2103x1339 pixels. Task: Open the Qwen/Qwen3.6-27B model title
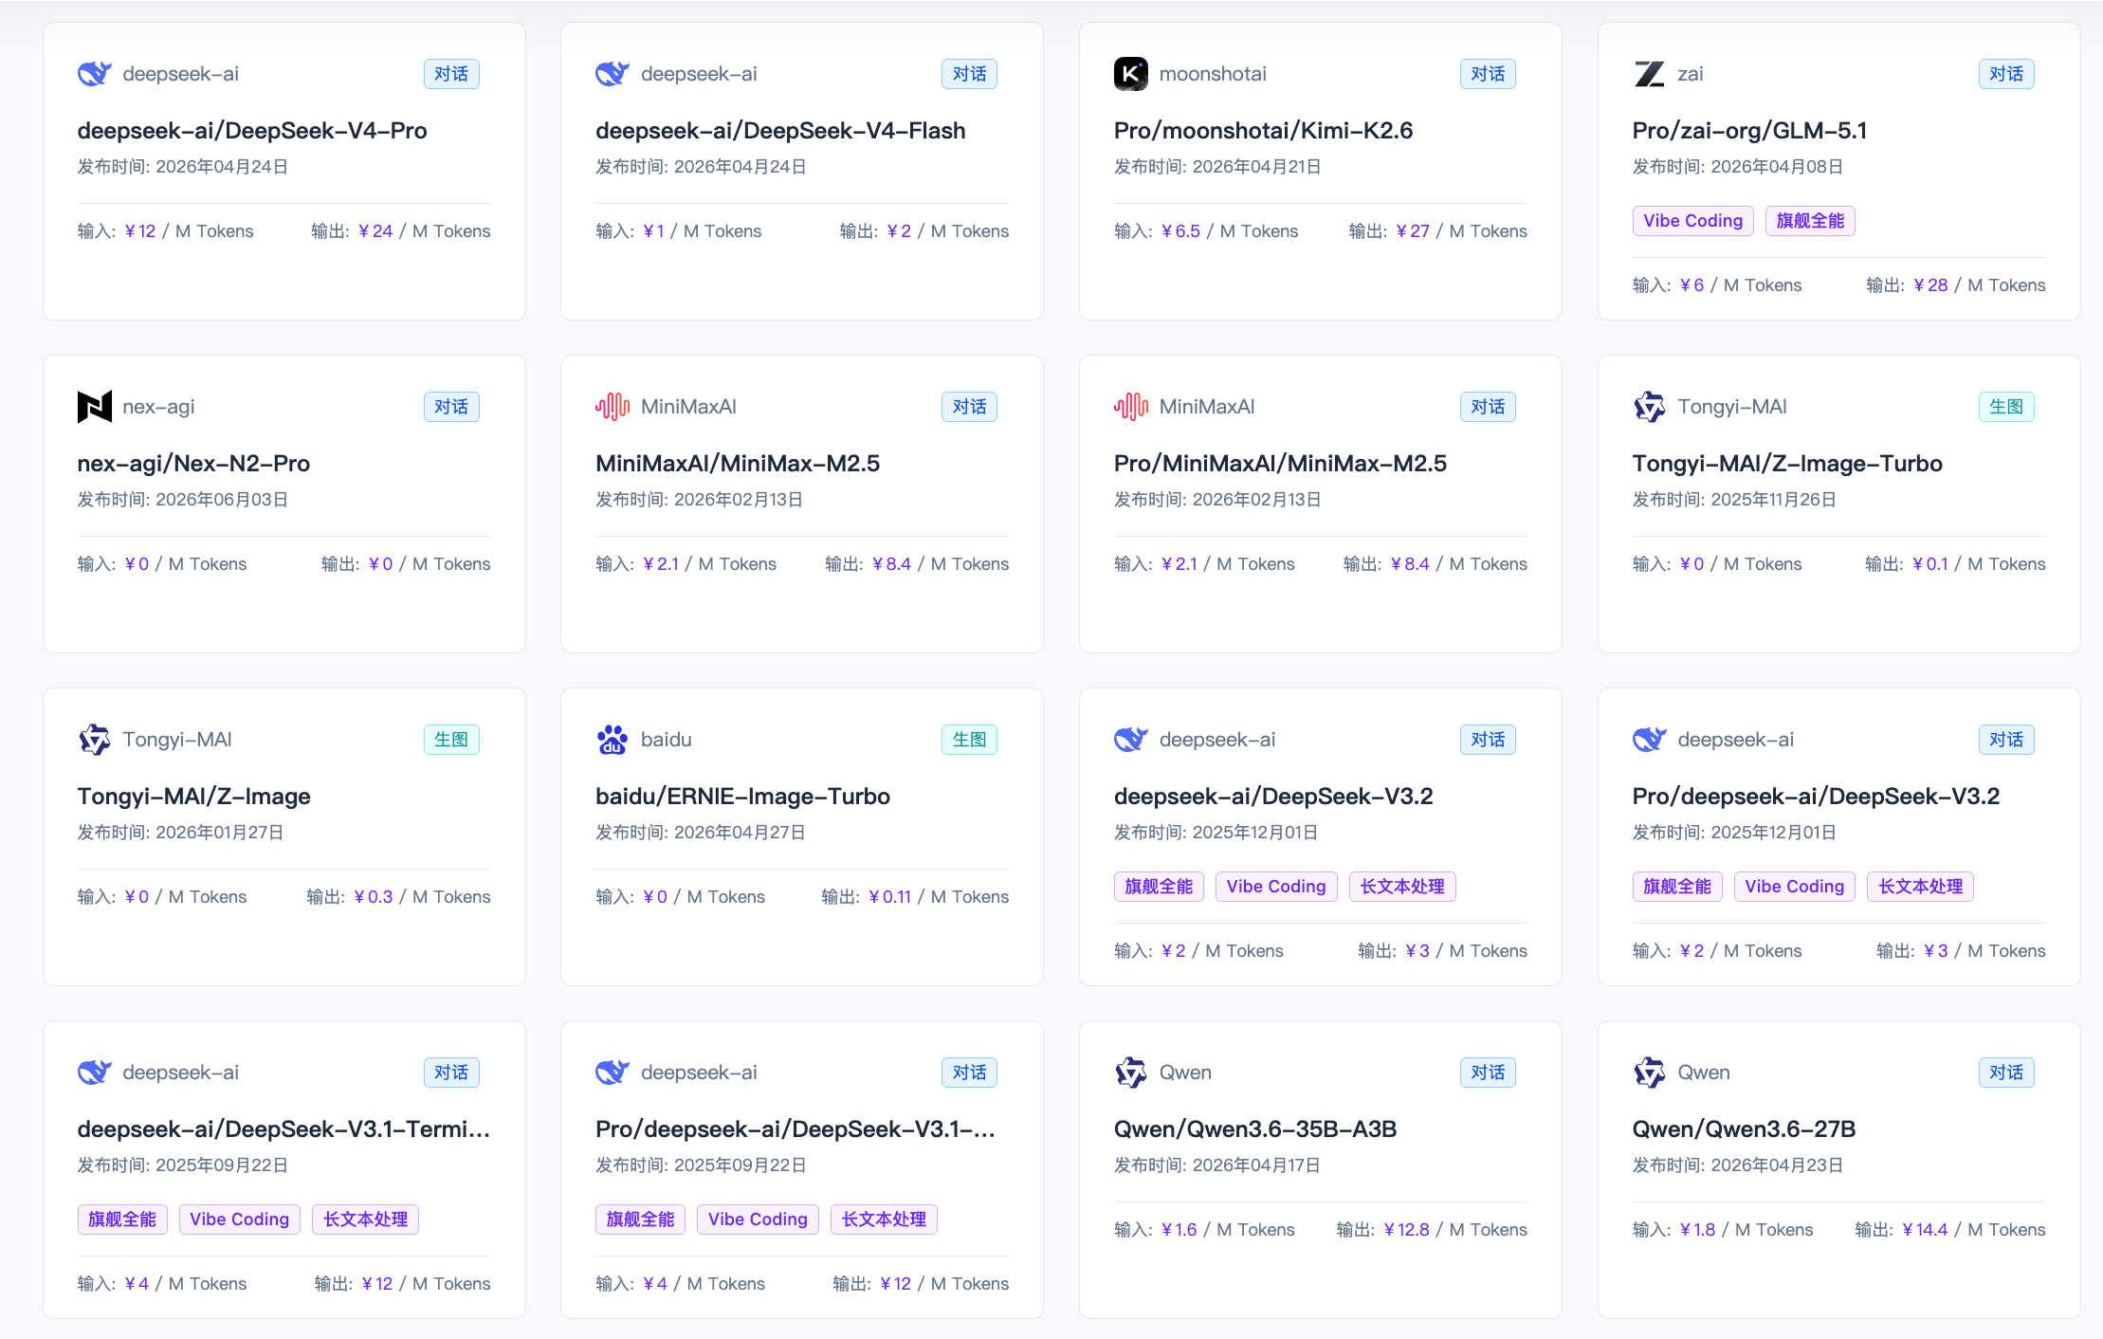1744,1129
